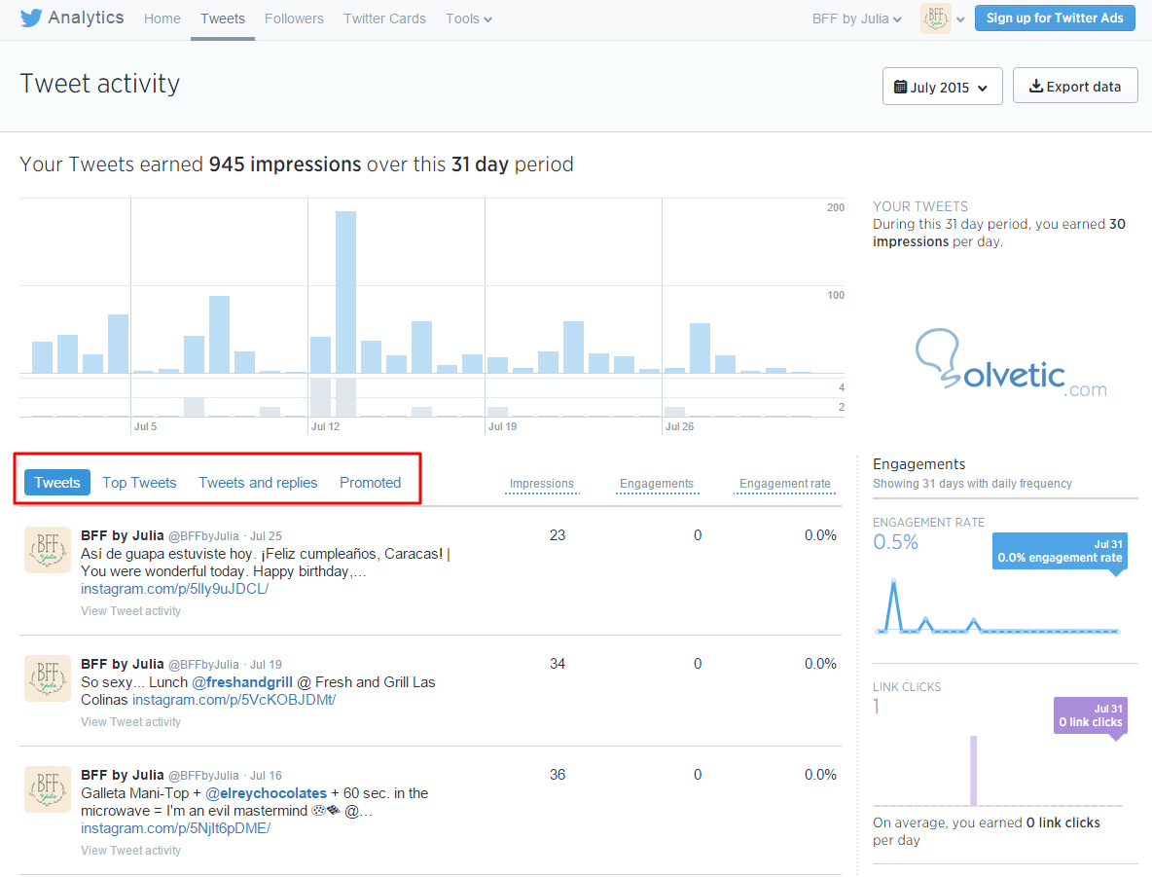View Tweet activity for Jul 19 tweet
This screenshot has height=877, width=1152.
coord(130,722)
